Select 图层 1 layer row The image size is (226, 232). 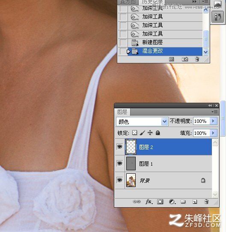tap(164, 164)
